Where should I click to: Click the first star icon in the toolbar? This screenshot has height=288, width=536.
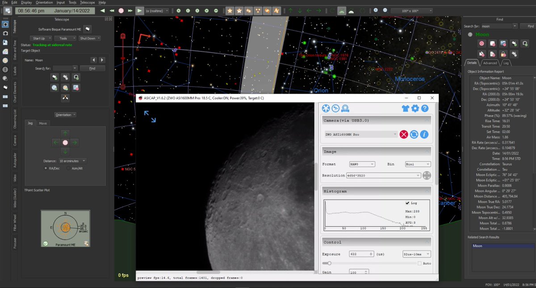[x=230, y=10]
